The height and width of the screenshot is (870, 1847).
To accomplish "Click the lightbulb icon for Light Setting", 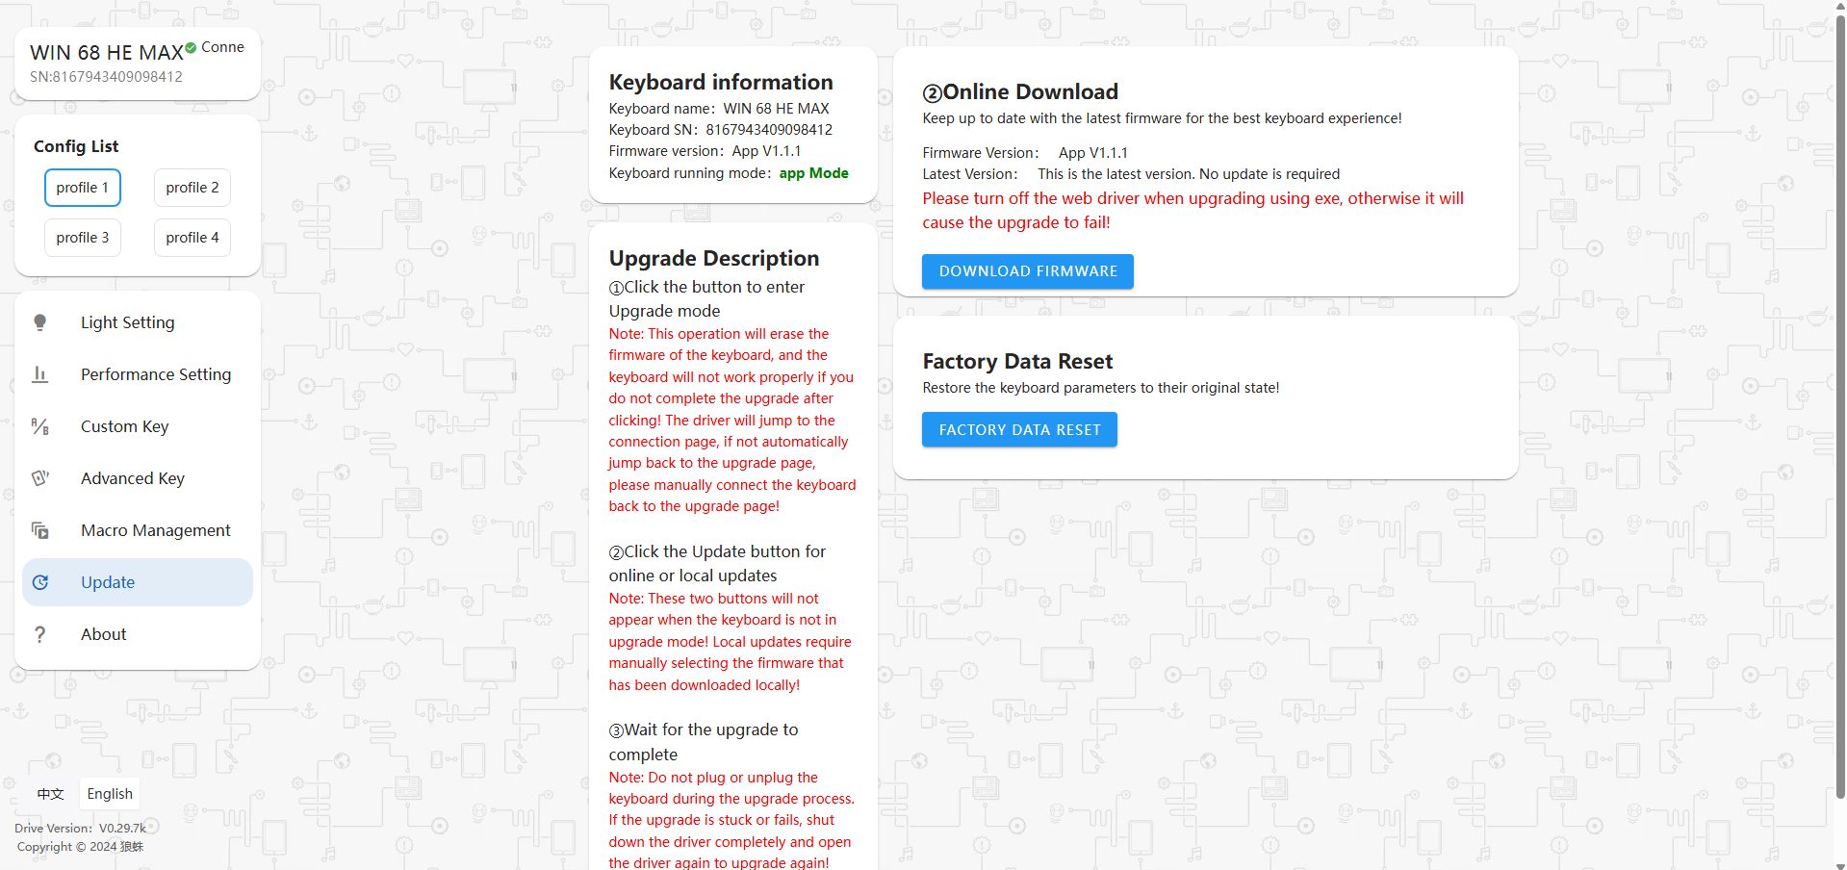I will pos(40,322).
